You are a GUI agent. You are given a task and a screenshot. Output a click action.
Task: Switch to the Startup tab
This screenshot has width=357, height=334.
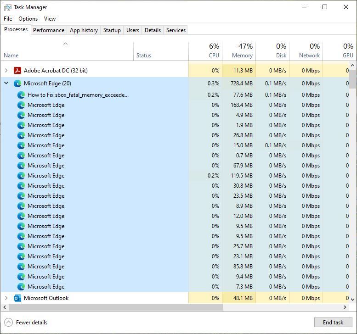coord(112,30)
